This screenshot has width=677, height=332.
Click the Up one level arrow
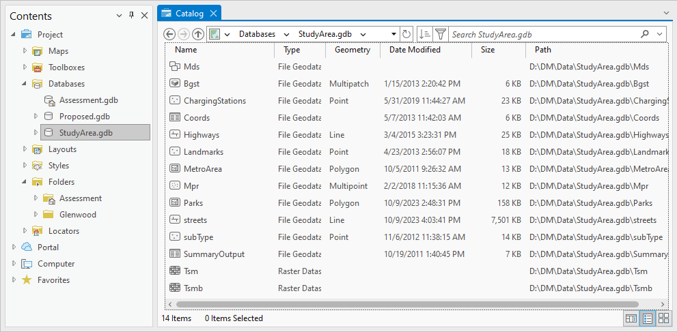coord(198,34)
